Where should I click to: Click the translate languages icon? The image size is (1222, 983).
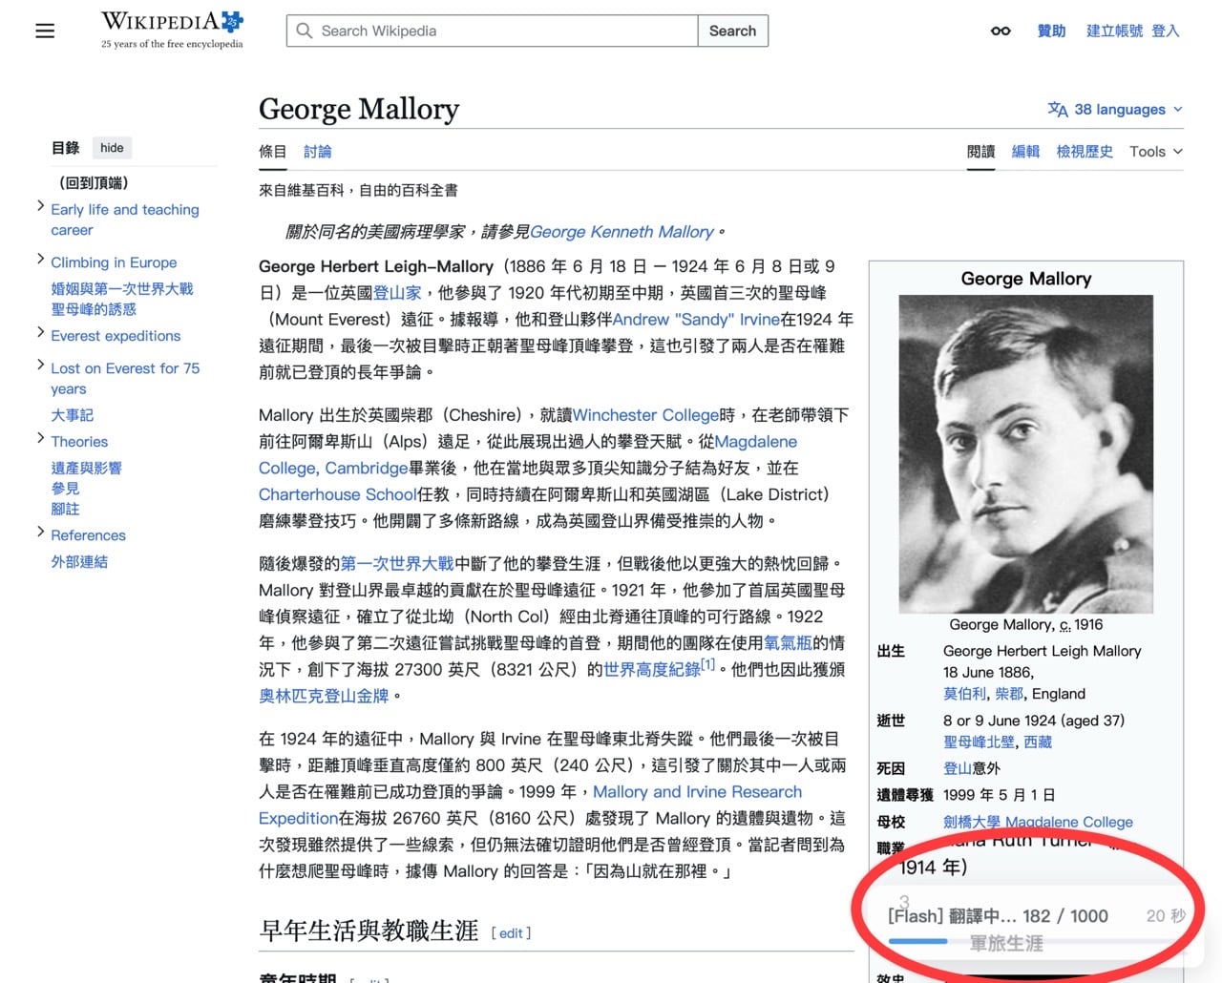pyautogui.click(x=1057, y=109)
